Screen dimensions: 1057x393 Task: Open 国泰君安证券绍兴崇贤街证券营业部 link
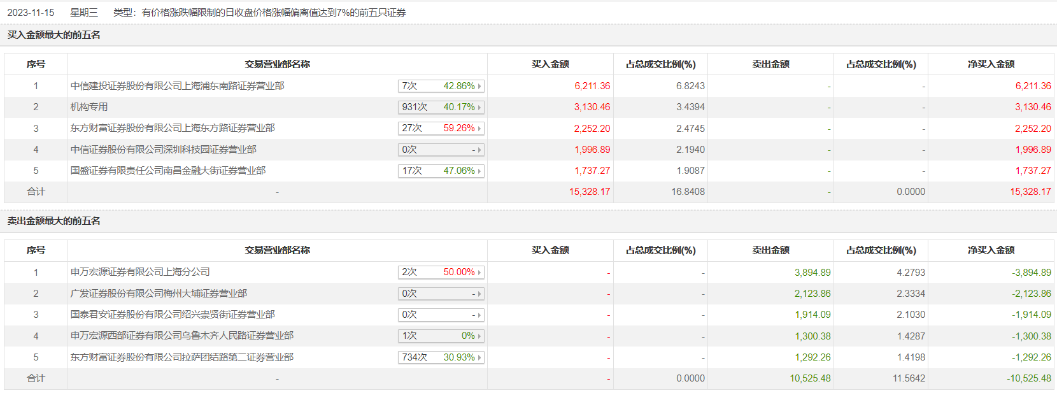[173, 315]
